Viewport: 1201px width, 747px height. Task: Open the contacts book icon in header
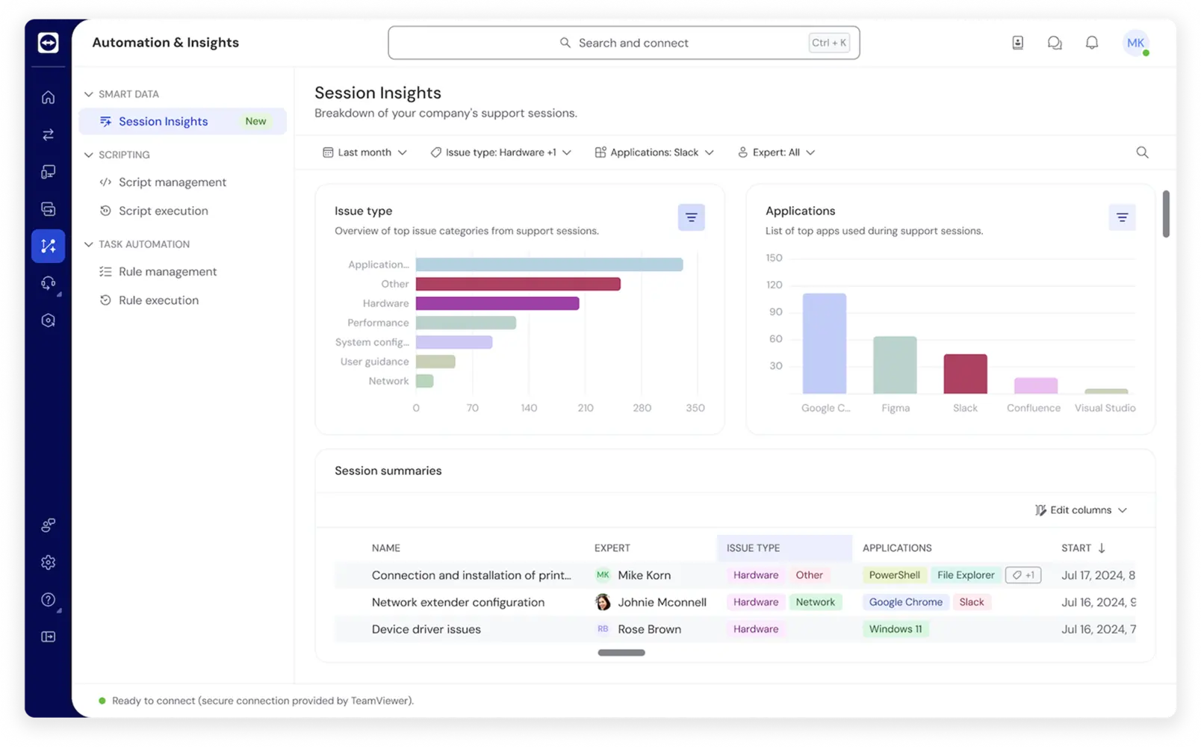[1018, 43]
